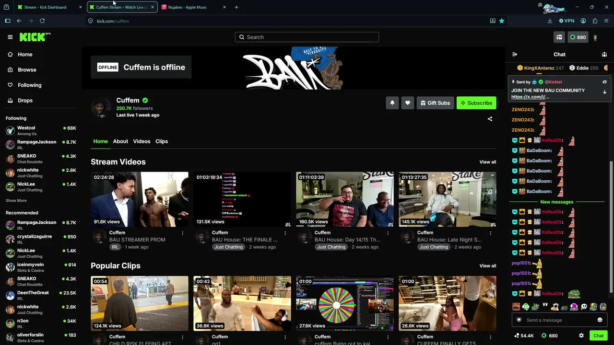Image resolution: width=614 pixels, height=345 pixels.
Task: Go to Browse in the sidebar
Action: [x=41, y=69]
